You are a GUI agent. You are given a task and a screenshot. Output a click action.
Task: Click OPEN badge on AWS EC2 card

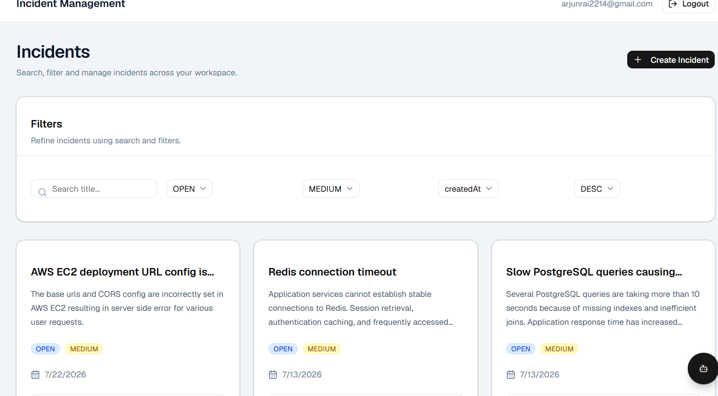coord(45,349)
